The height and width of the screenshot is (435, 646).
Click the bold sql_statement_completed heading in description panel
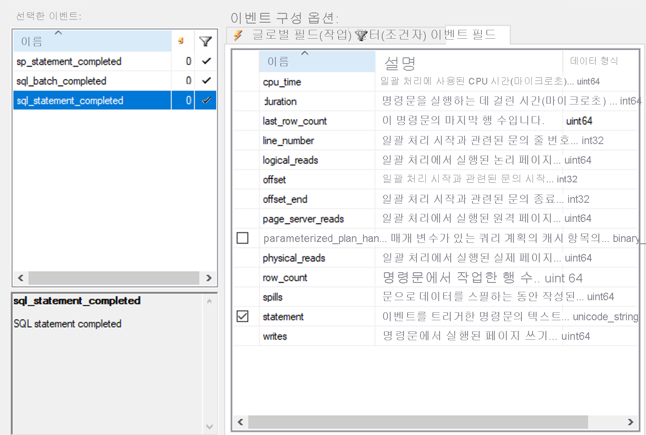[77, 301]
